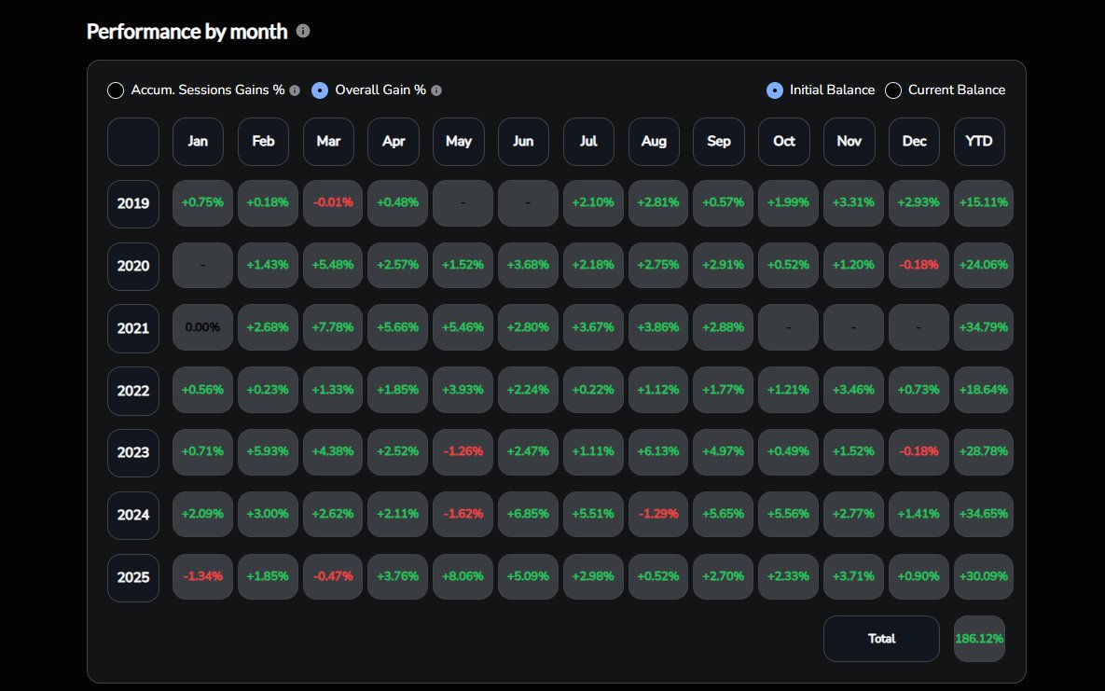The image size is (1105, 691).
Task: Click the +3.93% cell for May 2022
Action: 463,390
